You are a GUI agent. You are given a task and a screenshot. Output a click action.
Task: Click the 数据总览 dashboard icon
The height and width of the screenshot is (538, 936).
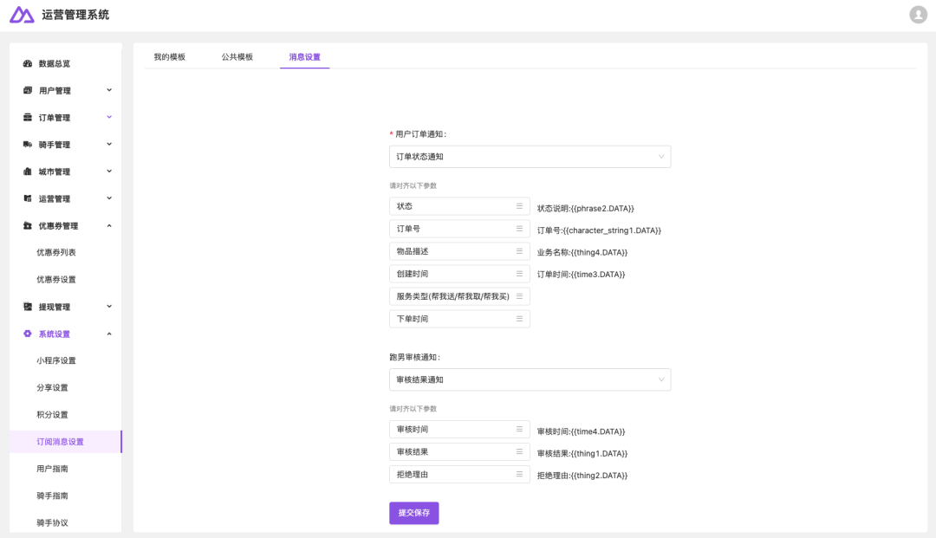pos(28,64)
